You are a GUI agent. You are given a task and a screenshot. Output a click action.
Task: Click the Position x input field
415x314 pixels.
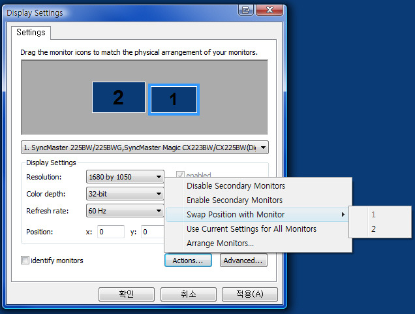[x=111, y=232]
